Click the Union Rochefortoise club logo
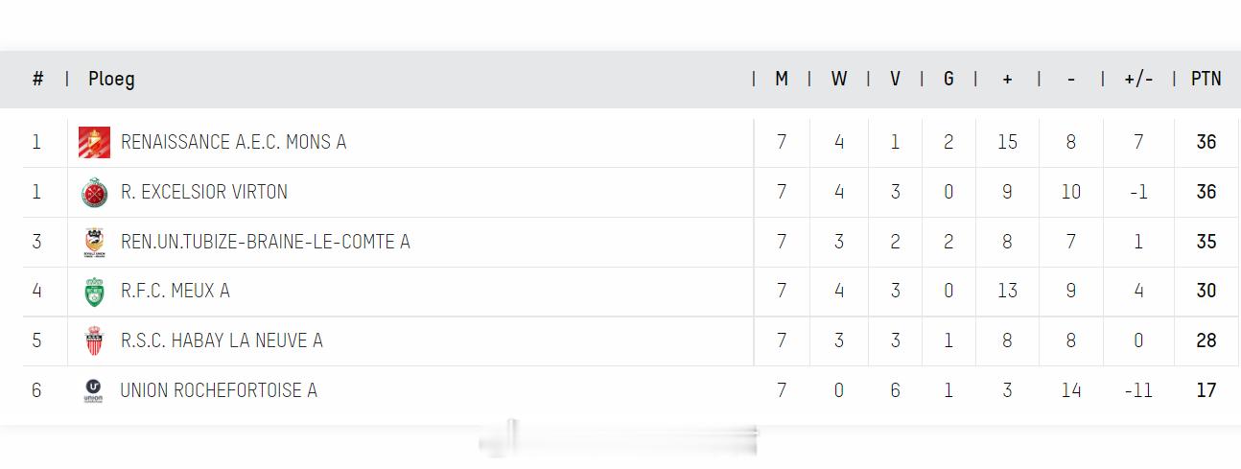Image resolution: width=1241 pixels, height=469 pixels. 94,391
